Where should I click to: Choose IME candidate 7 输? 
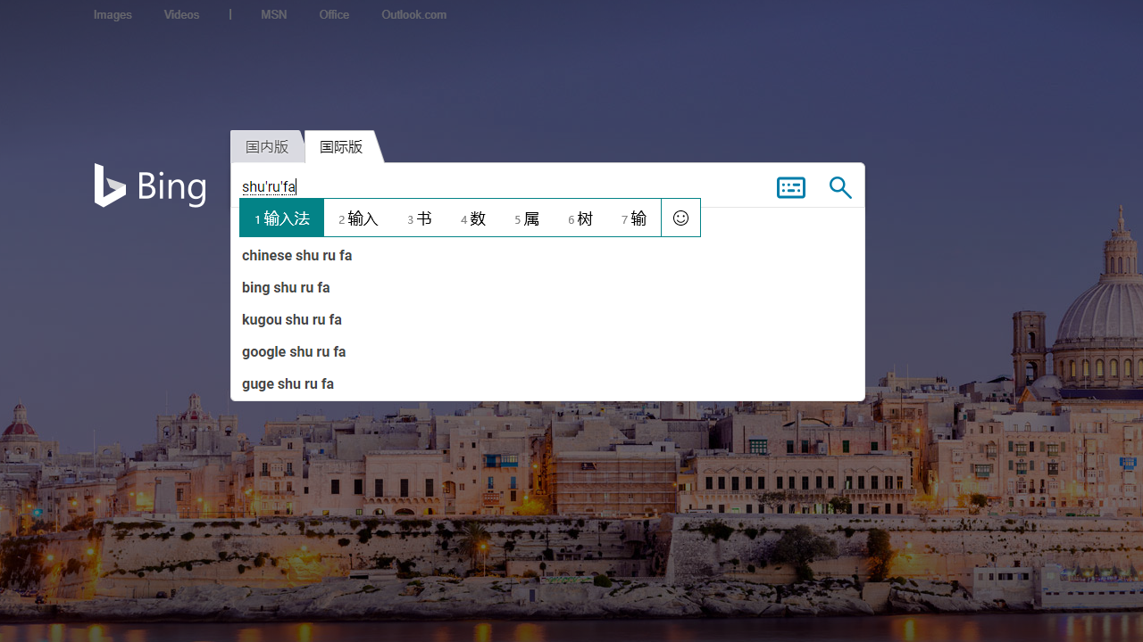coord(634,218)
